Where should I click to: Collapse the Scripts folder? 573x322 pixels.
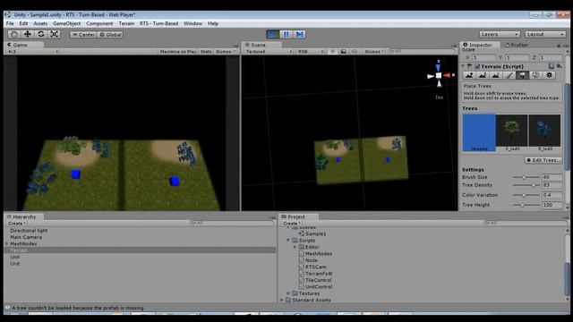(x=288, y=241)
